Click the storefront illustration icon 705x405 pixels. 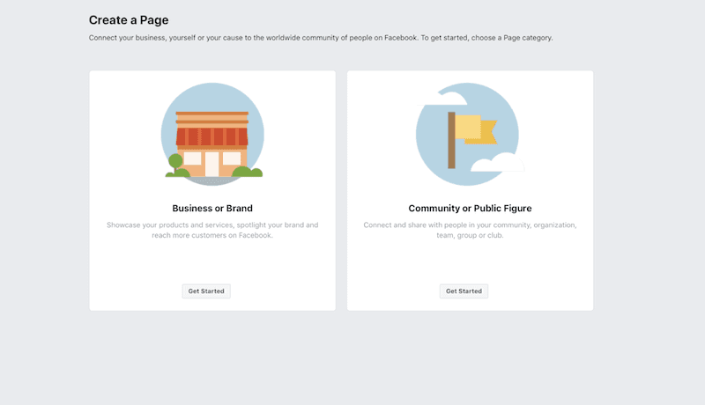point(212,135)
